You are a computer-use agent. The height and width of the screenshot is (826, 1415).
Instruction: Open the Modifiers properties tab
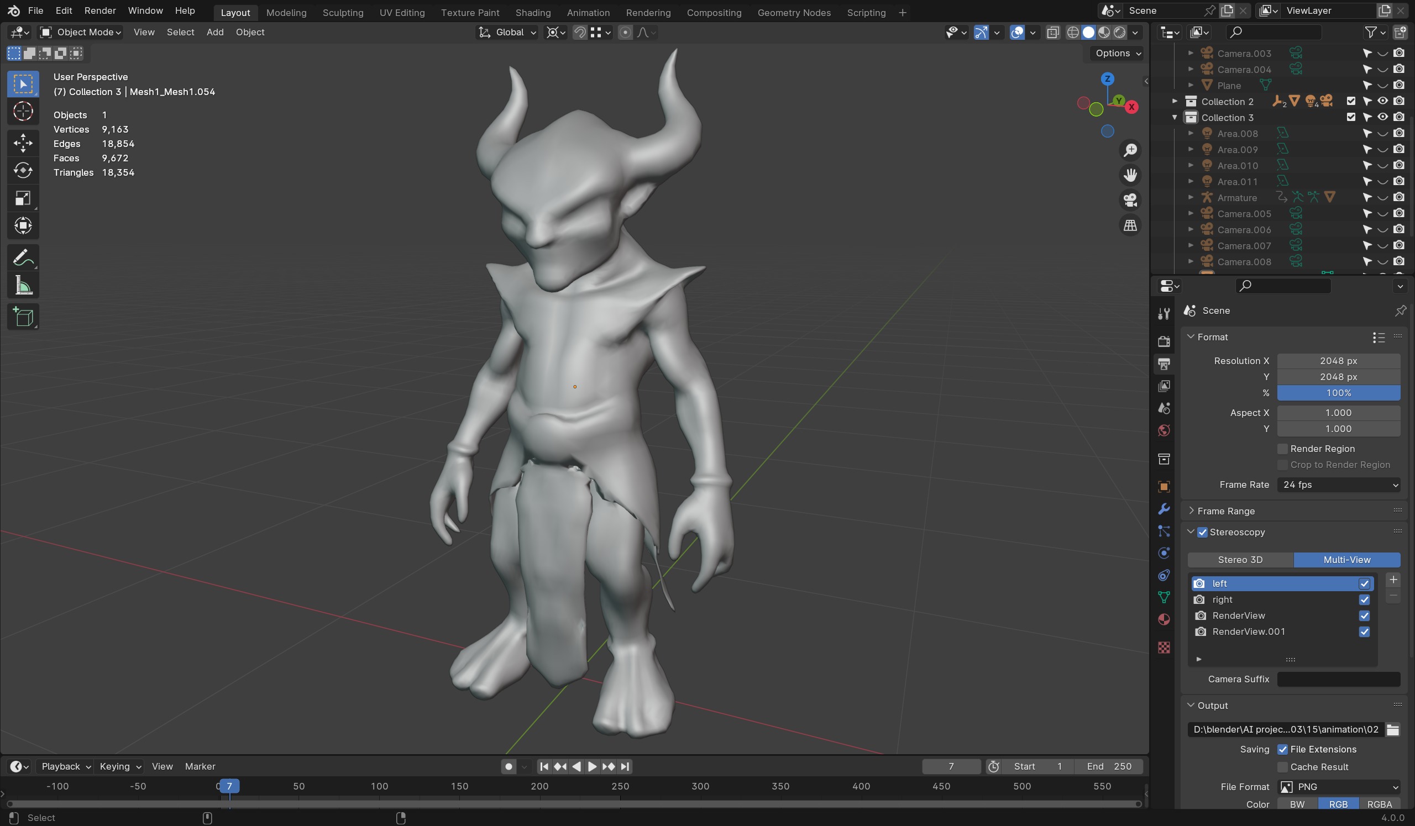click(1164, 508)
